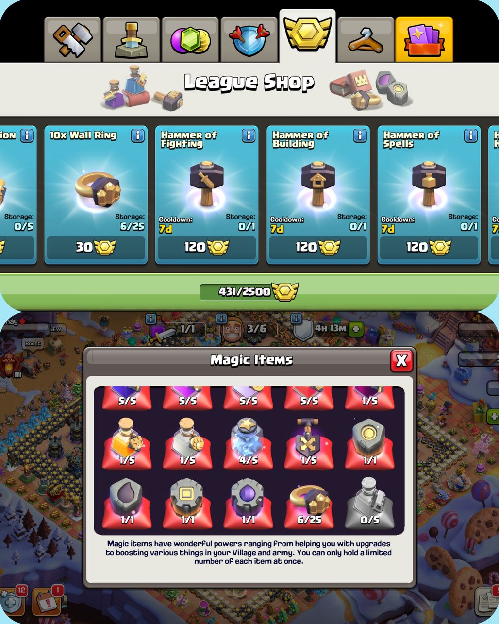
Task: Close the Magic Items window
Action: 401,360
